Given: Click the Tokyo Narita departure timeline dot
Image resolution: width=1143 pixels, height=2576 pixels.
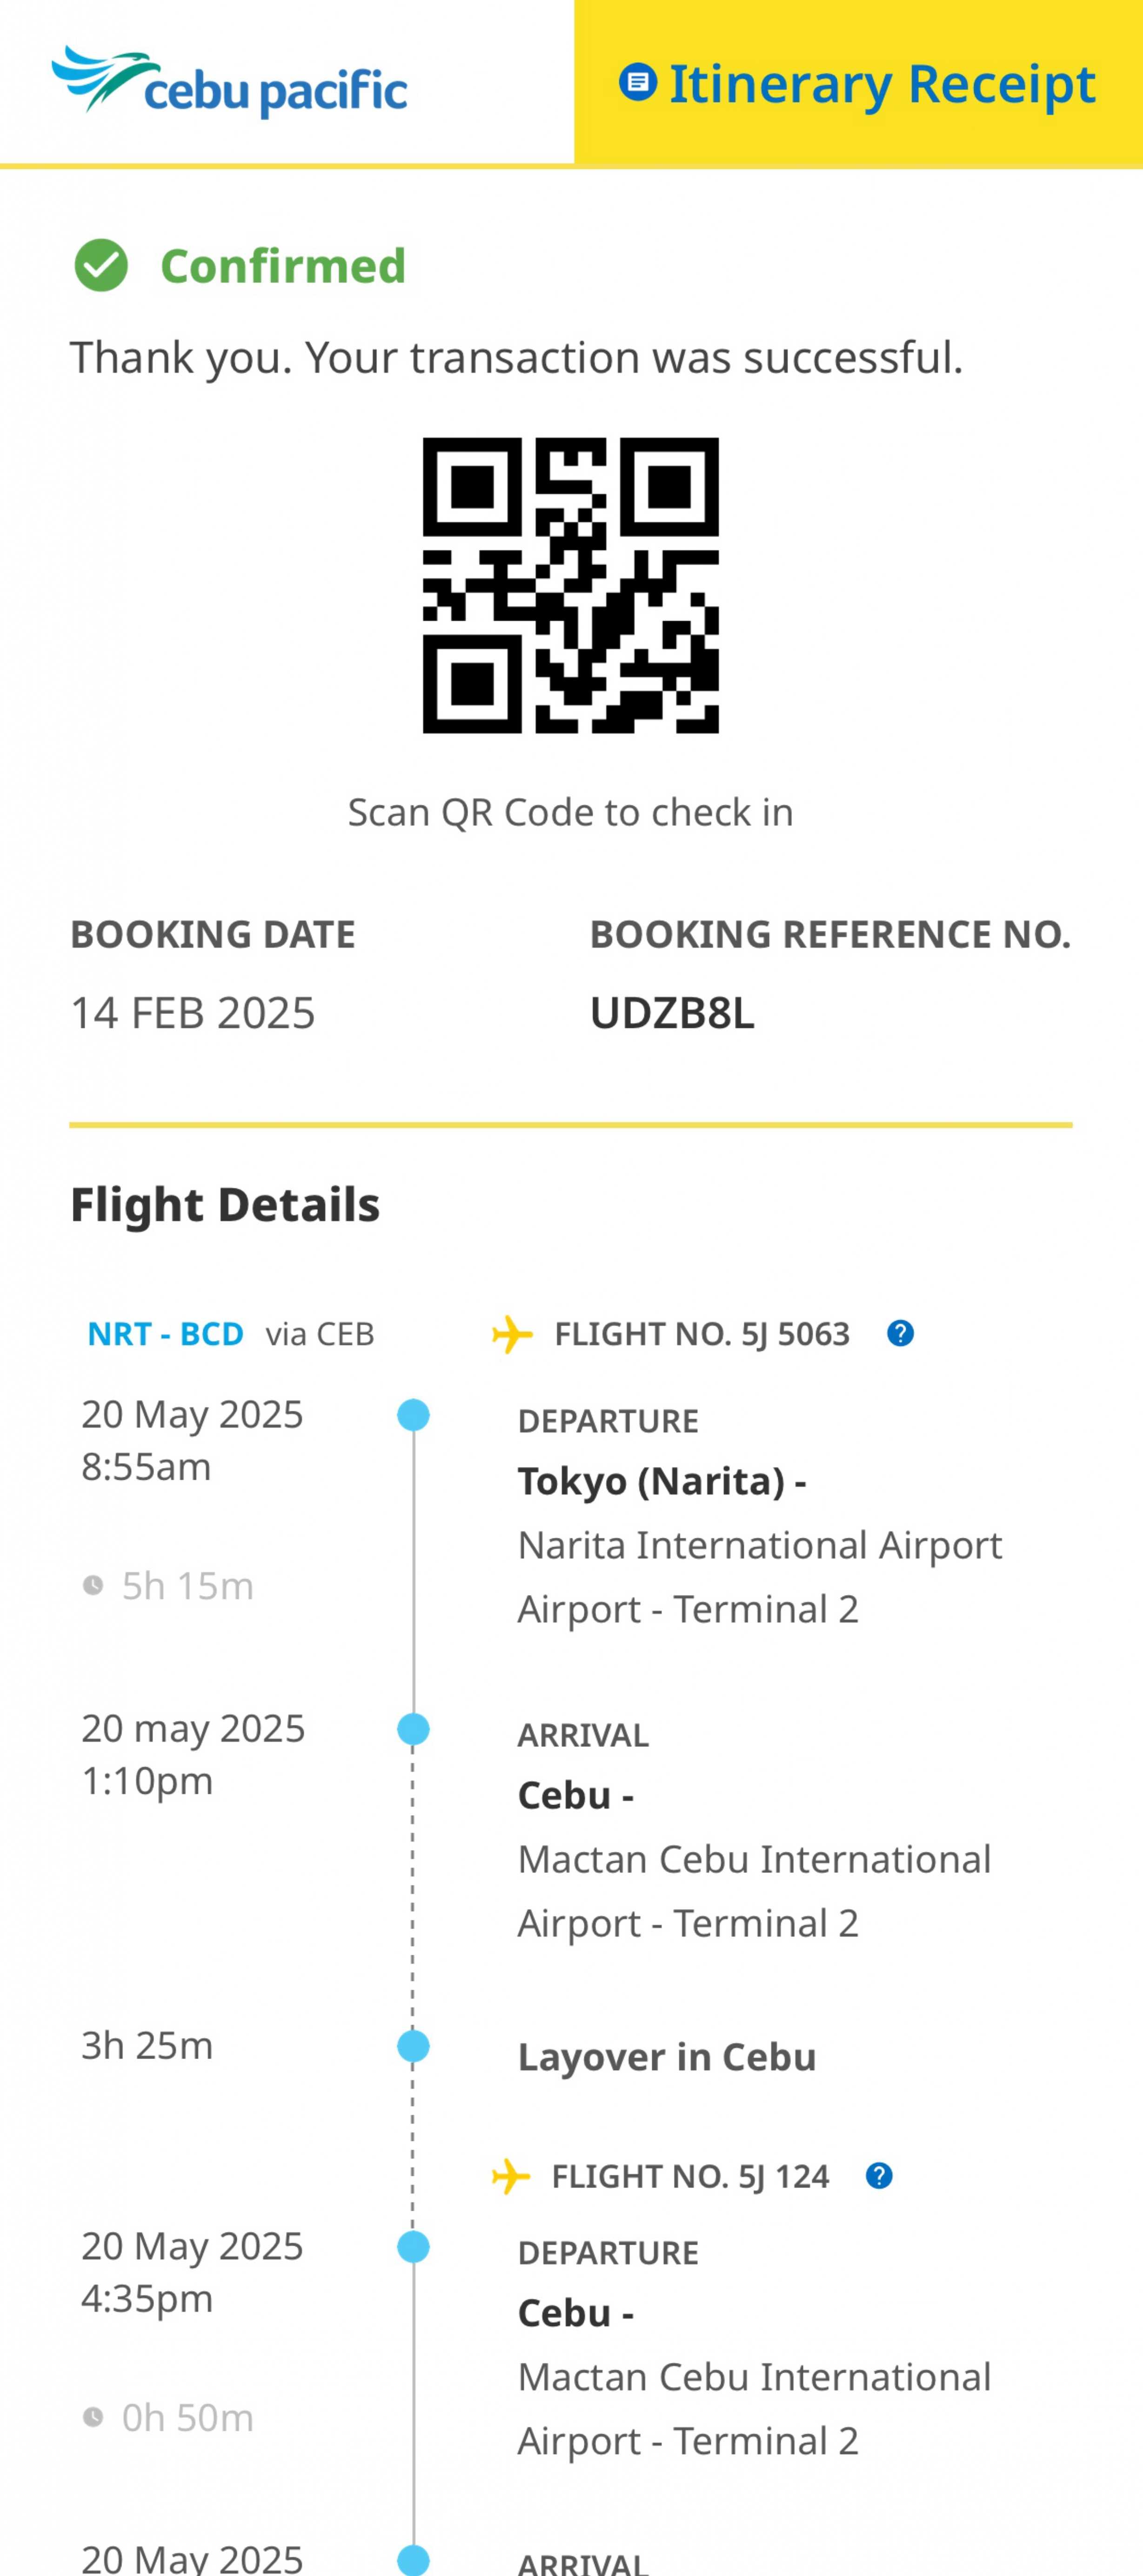Looking at the screenshot, I should (413, 1415).
